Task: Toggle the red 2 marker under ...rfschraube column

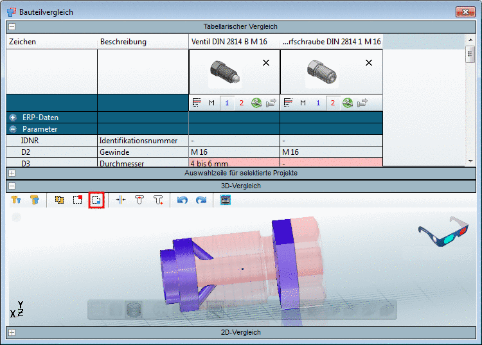Action: 333,103
